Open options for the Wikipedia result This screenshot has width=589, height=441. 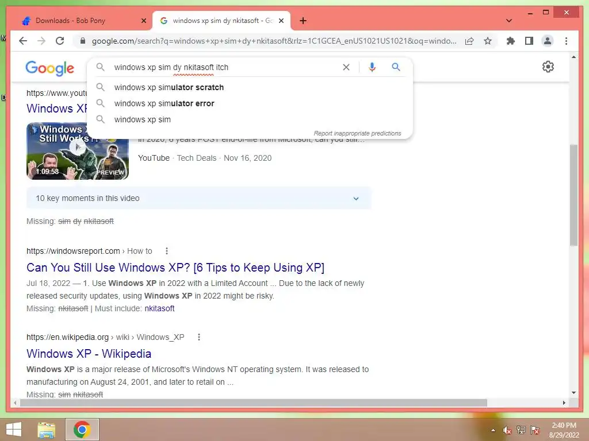click(199, 337)
